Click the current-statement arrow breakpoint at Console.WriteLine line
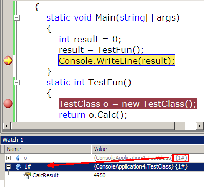This screenshot has height=187, width=204. pos(8,60)
